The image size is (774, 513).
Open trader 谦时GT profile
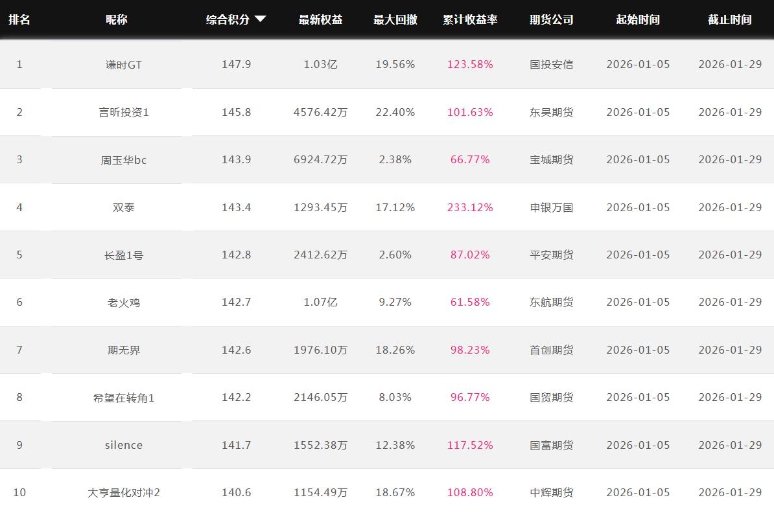click(x=123, y=65)
